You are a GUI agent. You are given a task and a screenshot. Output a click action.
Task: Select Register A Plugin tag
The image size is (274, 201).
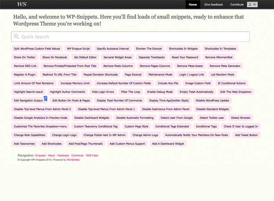(25, 74)
